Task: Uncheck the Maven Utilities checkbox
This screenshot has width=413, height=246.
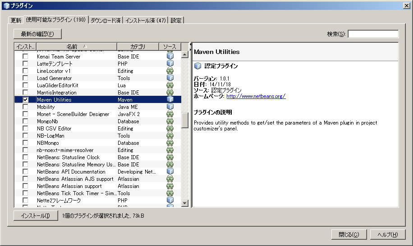Action: (x=25, y=99)
